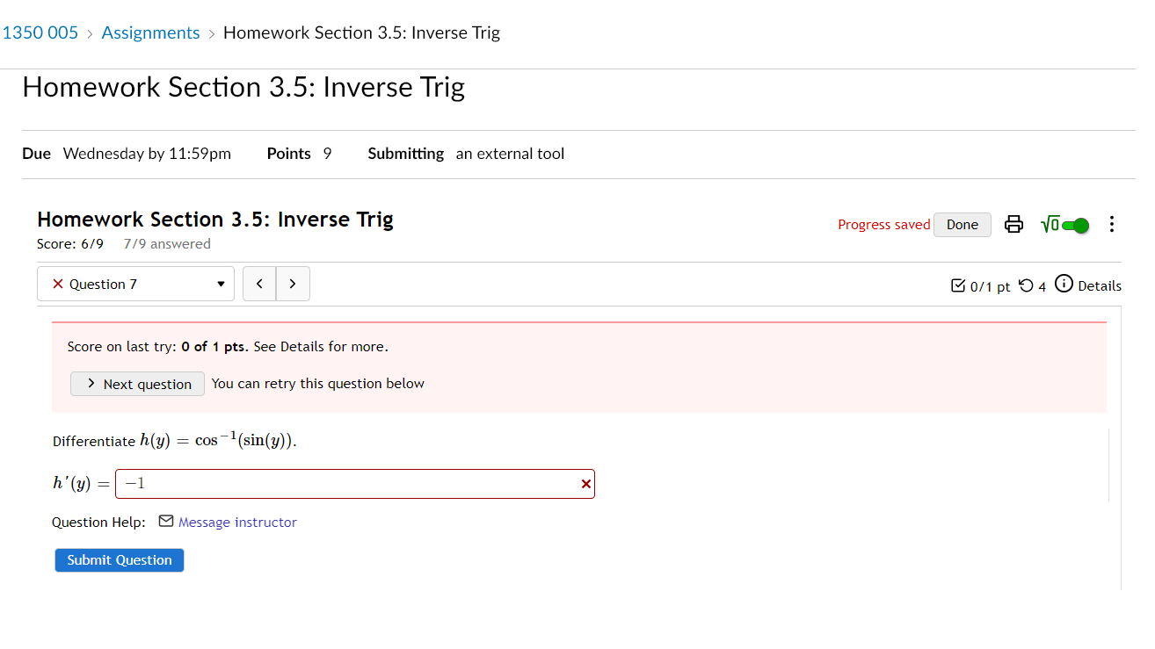
Task: Click the 0/1 pt score checkbox icon
Action: [959, 285]
